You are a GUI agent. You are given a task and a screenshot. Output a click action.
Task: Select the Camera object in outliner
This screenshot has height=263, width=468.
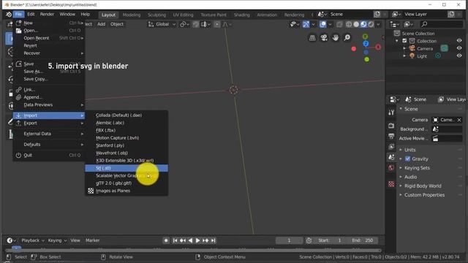(x=425, y=49)
